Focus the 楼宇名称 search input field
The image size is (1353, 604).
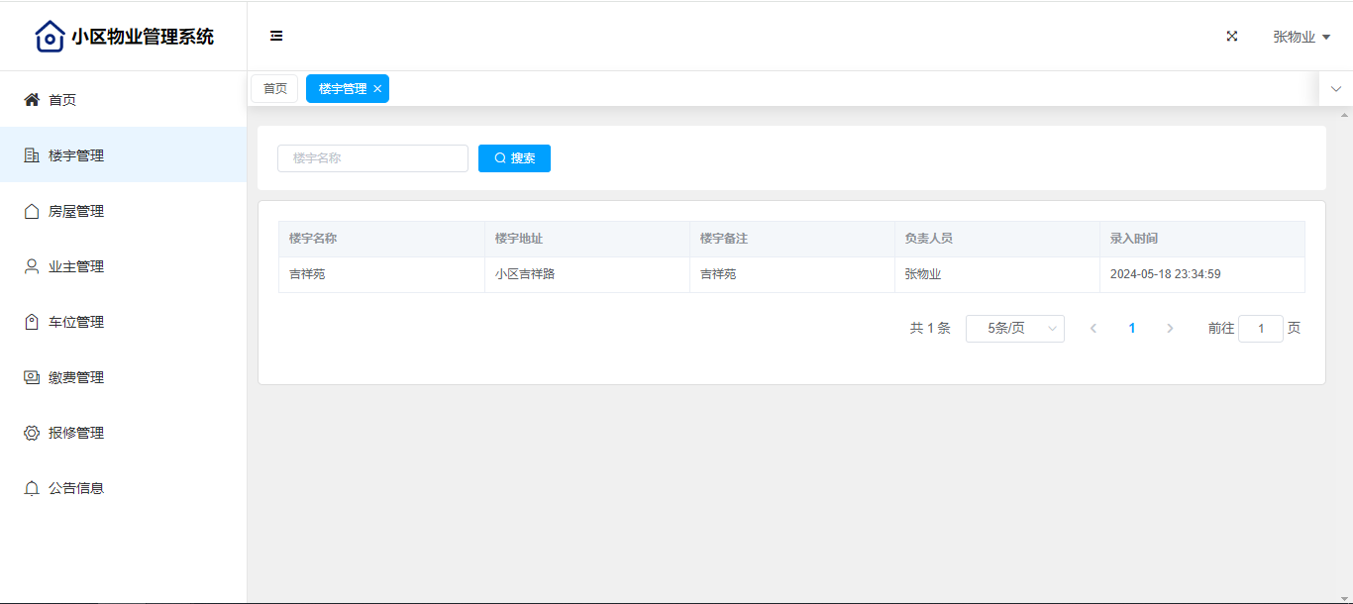372,158
